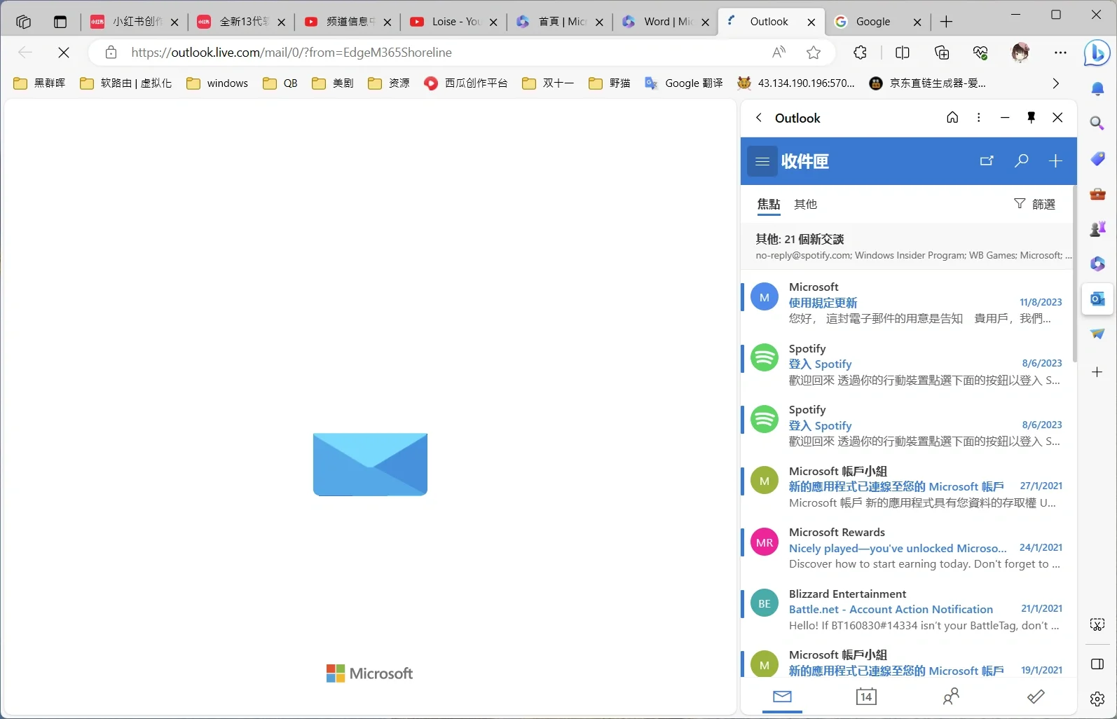Expand bookmarks bar overflow chevron

[1055, 83]
